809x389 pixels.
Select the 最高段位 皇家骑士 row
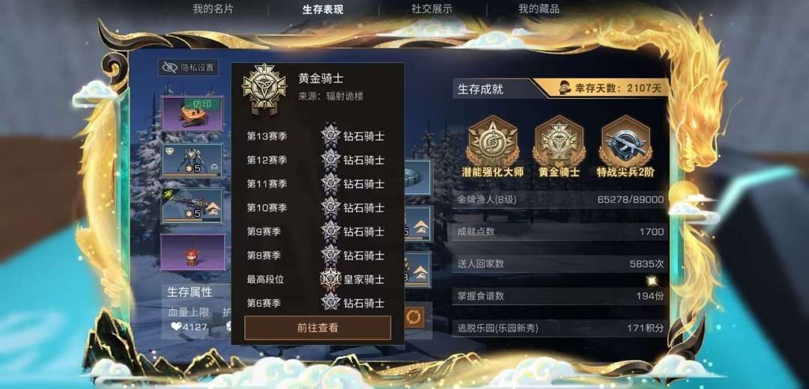coord(316,279)
